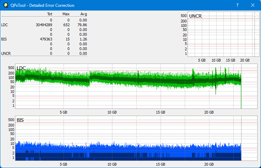The width and height of the screenshot is (261, 168).
Task: Close the Detailed Error Correction window
Action: 253,5
